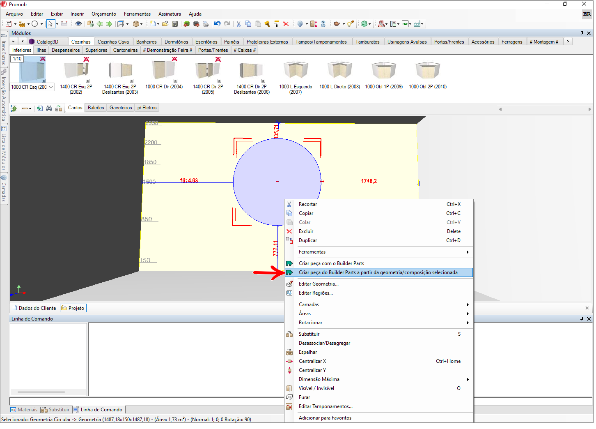The height and width of the screenshot is (429, 596).
Task: Open dropdown arrow beside dollar icon
Action: [x=369, y=24]
